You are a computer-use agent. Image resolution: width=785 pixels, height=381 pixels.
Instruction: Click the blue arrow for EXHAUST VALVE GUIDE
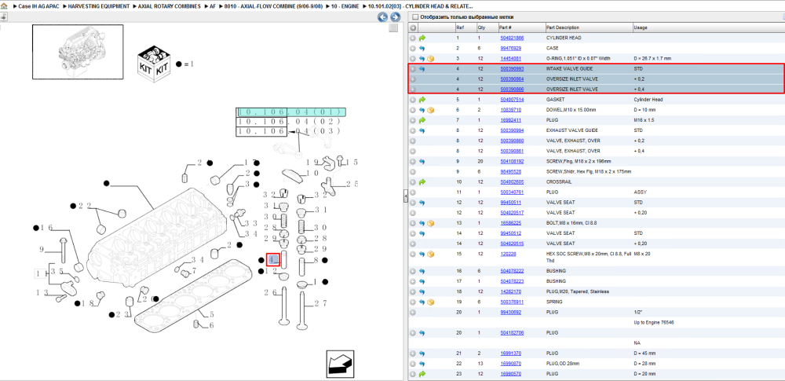pyautogui.click(x=422, y=130)
